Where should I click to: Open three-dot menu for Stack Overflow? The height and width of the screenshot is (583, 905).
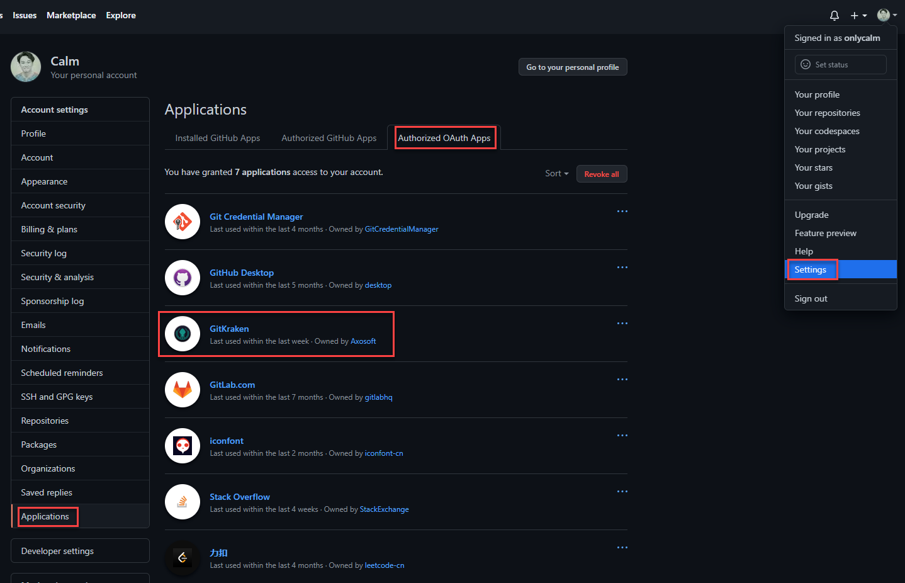coord(622,492)
